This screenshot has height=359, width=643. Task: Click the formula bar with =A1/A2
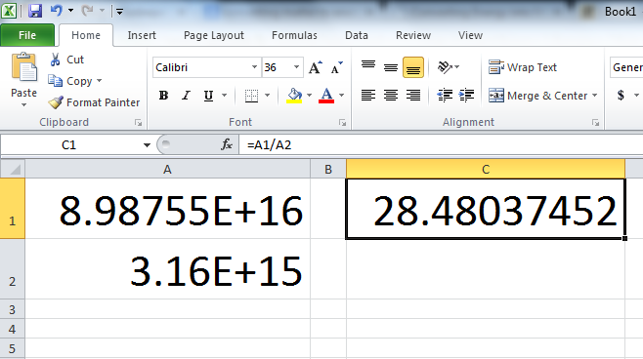[x=442, y=145]
